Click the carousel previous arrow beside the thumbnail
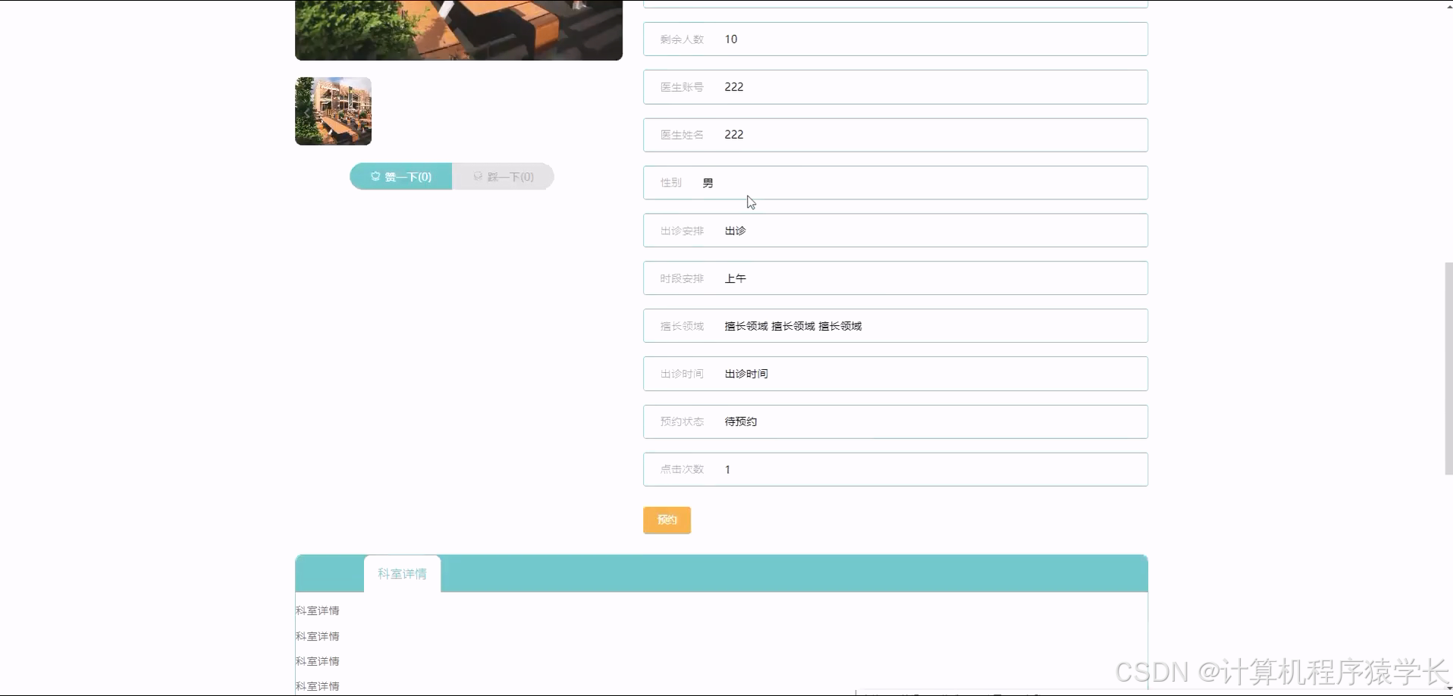 pos(306,111)
